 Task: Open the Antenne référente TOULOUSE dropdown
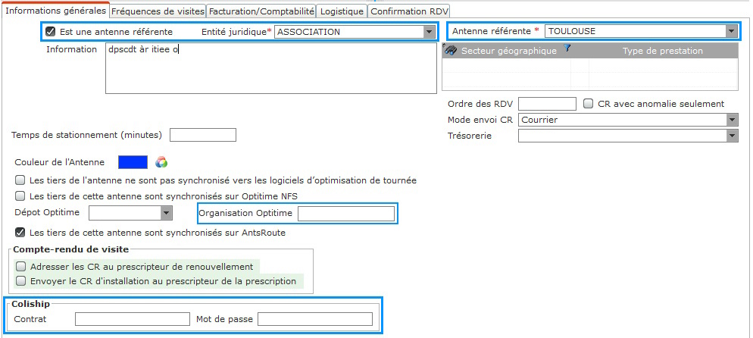[x=731, y=31]
